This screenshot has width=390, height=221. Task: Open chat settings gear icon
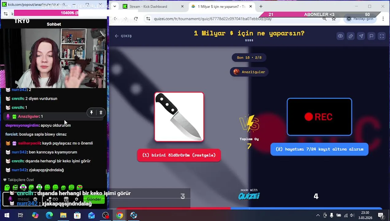(77, 200)
